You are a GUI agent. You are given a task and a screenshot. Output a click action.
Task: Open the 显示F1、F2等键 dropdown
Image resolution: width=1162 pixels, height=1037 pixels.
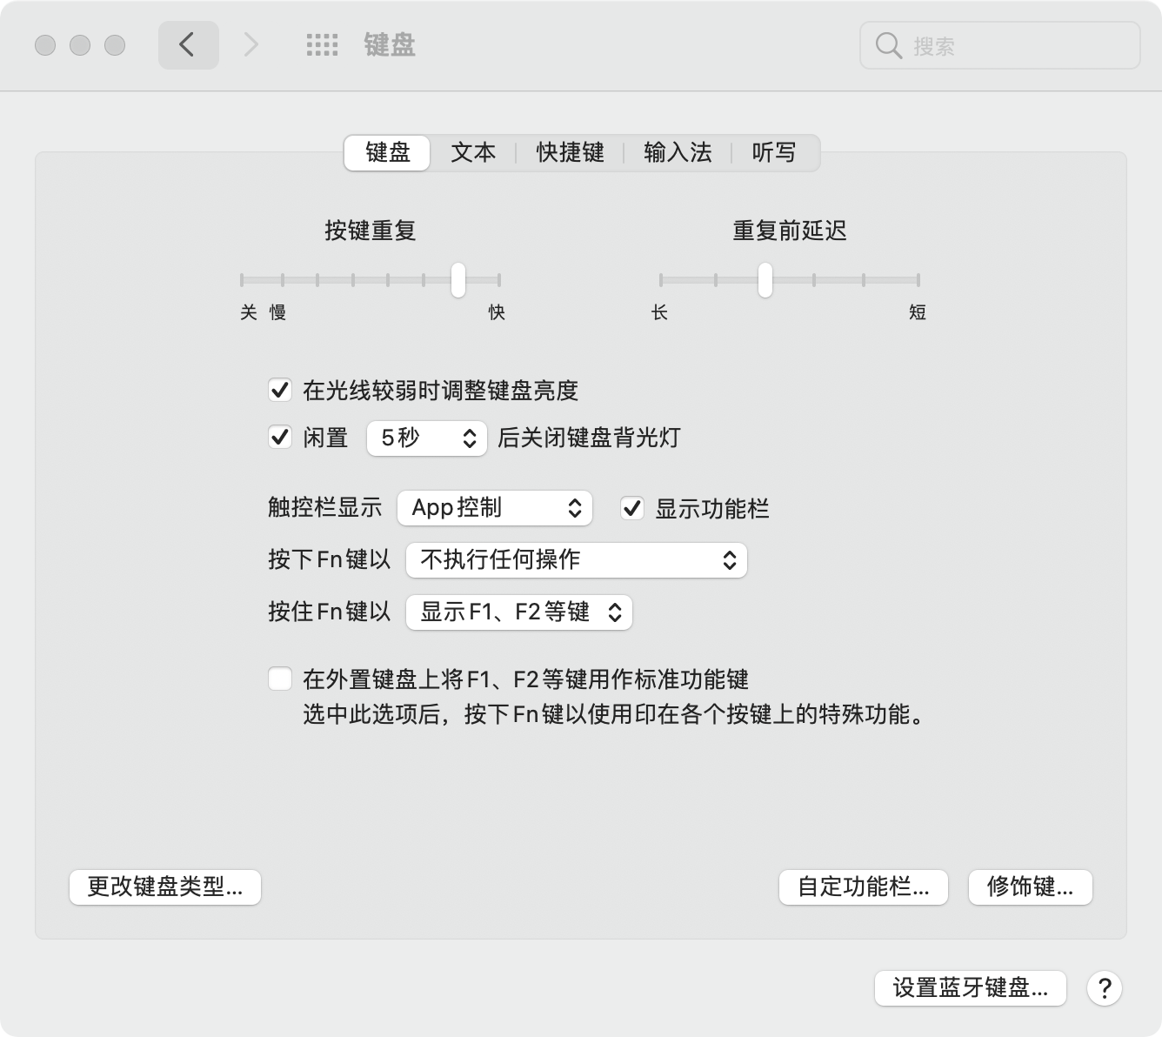pos(518,612)
